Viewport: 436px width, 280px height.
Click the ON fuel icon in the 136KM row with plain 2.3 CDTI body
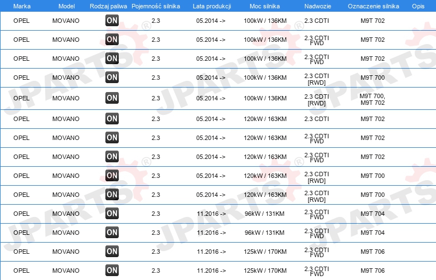pyautogui.click(x=112, y=20)
